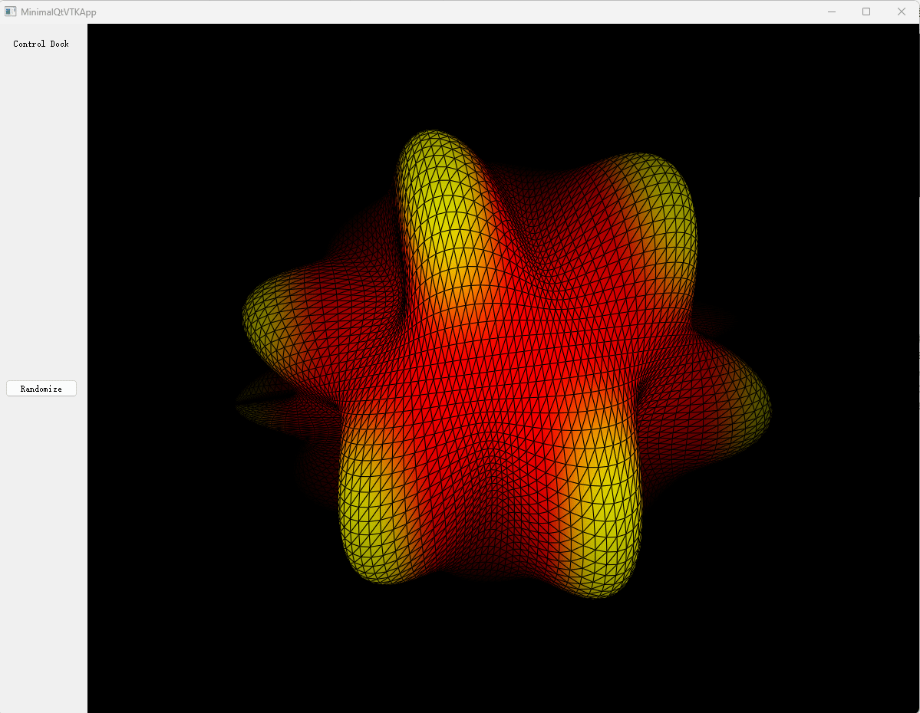The height and width of the screenshot is (713, 920).
Task: Select the Control Dock label
Action: (41, 44)
